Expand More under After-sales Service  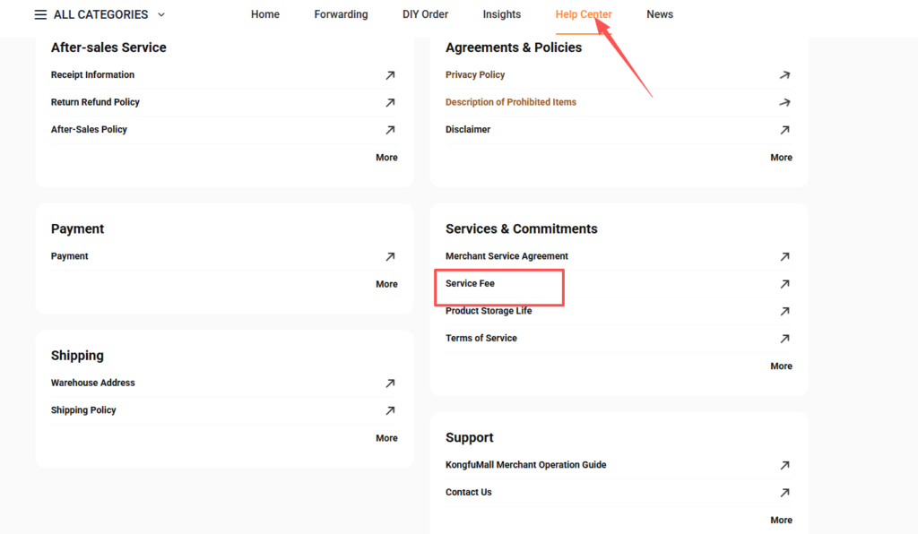point(386,158)
